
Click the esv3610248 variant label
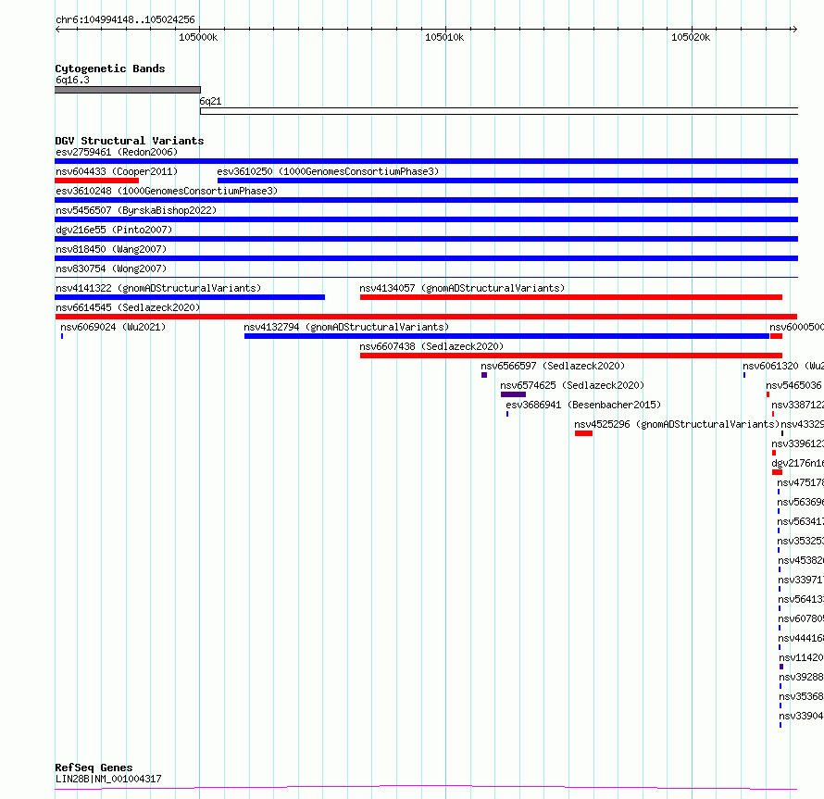coord(167,191)
